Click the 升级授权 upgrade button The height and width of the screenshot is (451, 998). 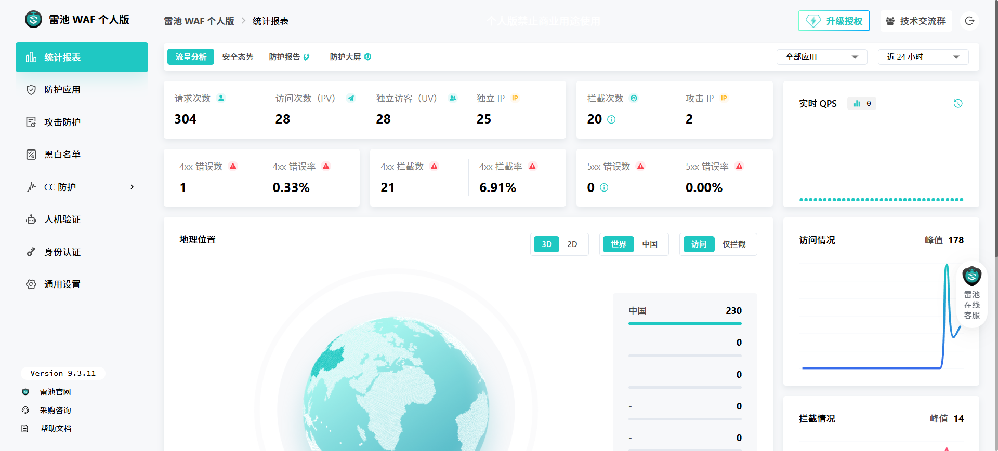834,21
